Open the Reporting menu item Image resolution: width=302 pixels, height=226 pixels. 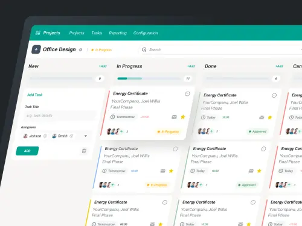pos(118,33)
